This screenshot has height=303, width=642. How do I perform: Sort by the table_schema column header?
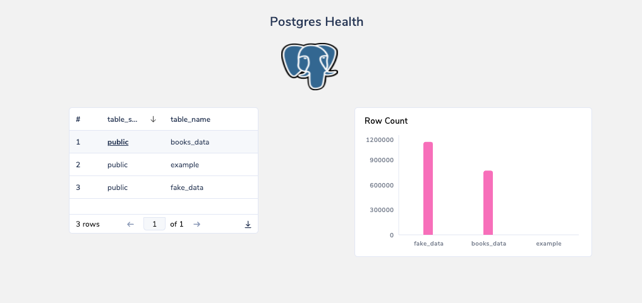tap(123, 119)
